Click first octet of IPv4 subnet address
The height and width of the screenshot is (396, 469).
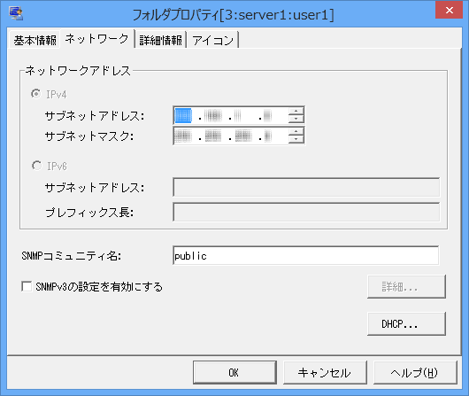[183, 115]
